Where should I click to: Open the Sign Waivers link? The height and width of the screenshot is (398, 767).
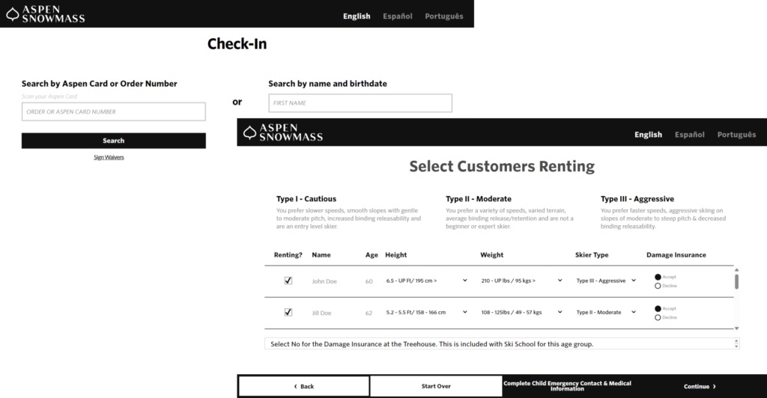point(109,158)
